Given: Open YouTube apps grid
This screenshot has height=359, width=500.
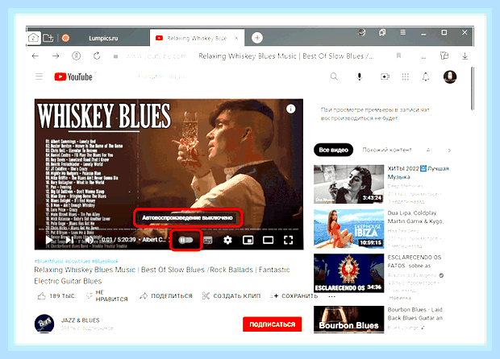Looking at the screenshot, I should [x=406, y=76].
